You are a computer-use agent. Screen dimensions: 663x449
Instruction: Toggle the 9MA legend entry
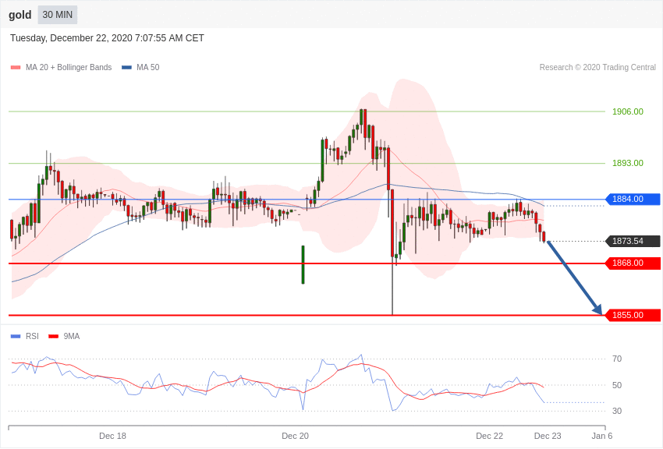(x=64, y=336)
